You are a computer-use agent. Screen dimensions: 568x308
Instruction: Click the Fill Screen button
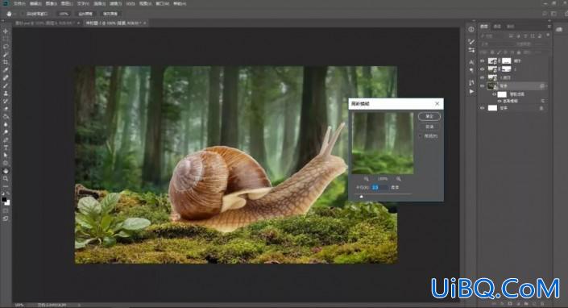(x=110, y=14)
